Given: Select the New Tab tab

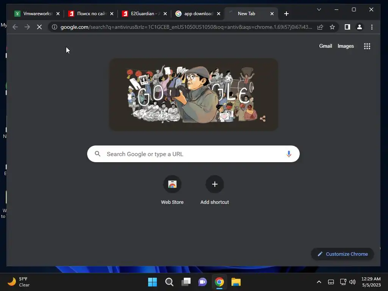Looking at the screenshot, I should [251, 14].
